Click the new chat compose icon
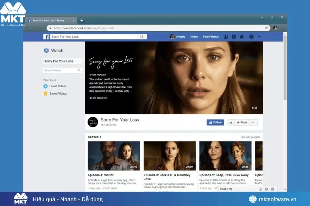Image resolution: width=310 pixels, height=206 pixels. [x=261, y=189]
